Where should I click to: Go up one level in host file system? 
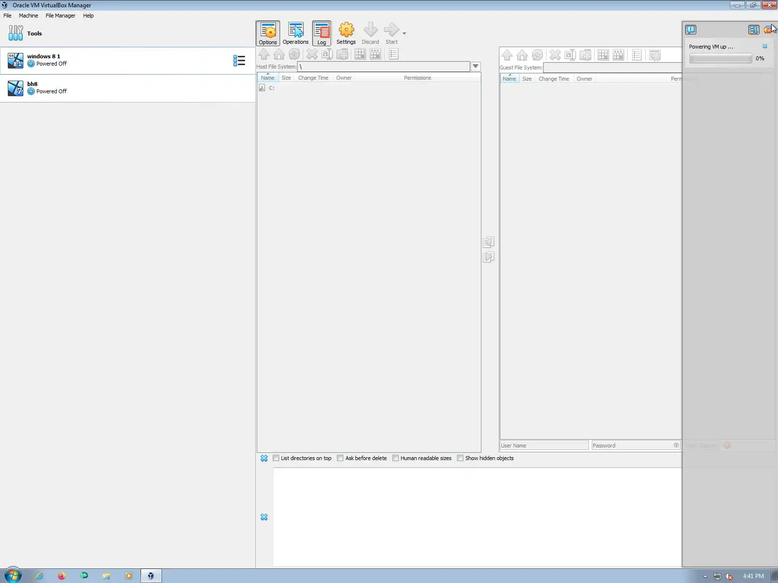point(264,54)
